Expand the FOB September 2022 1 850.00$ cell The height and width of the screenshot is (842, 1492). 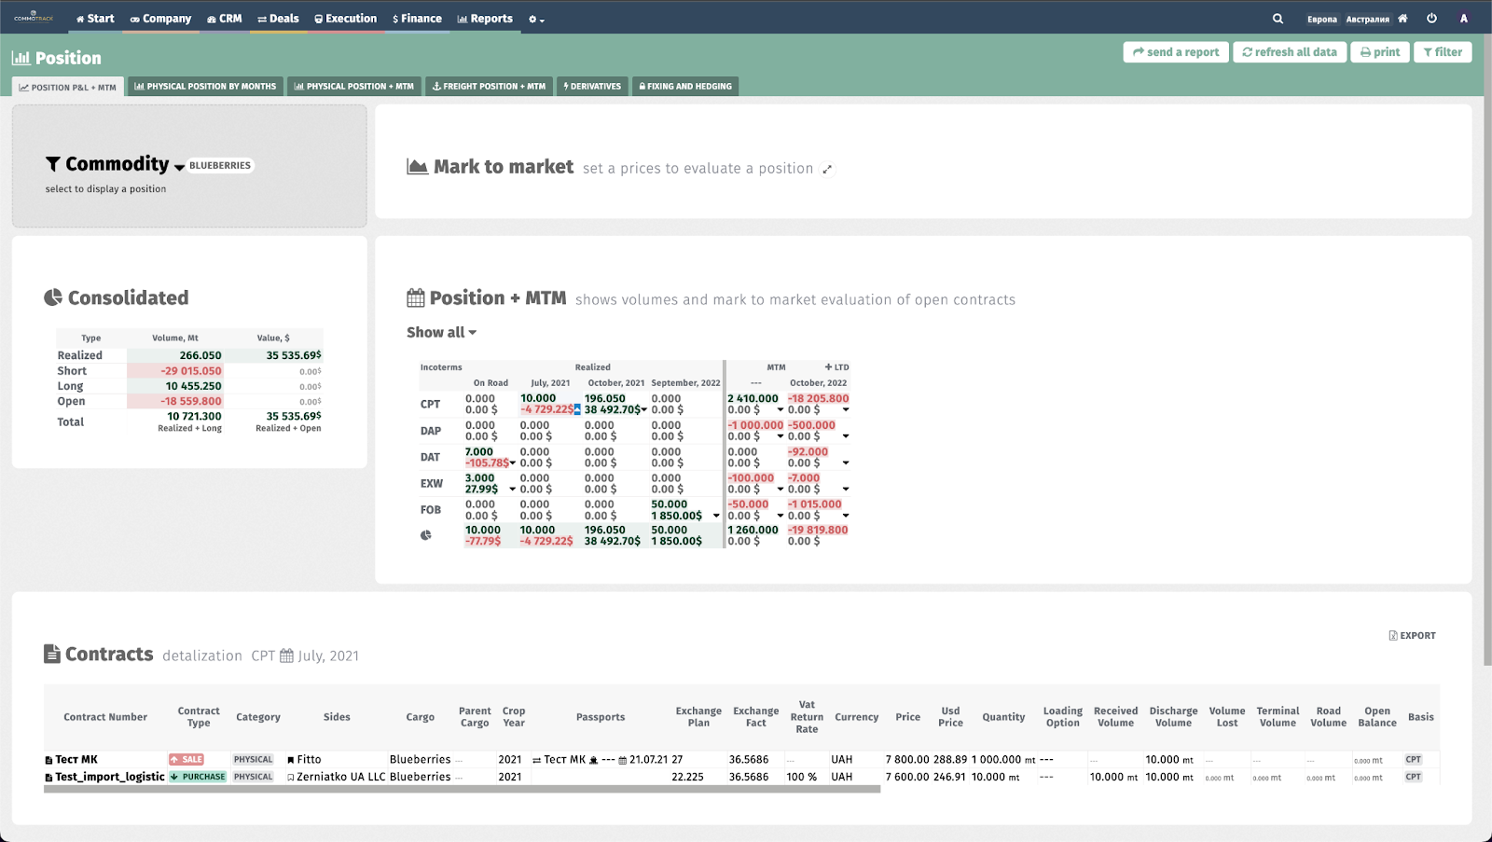point(716,516)
